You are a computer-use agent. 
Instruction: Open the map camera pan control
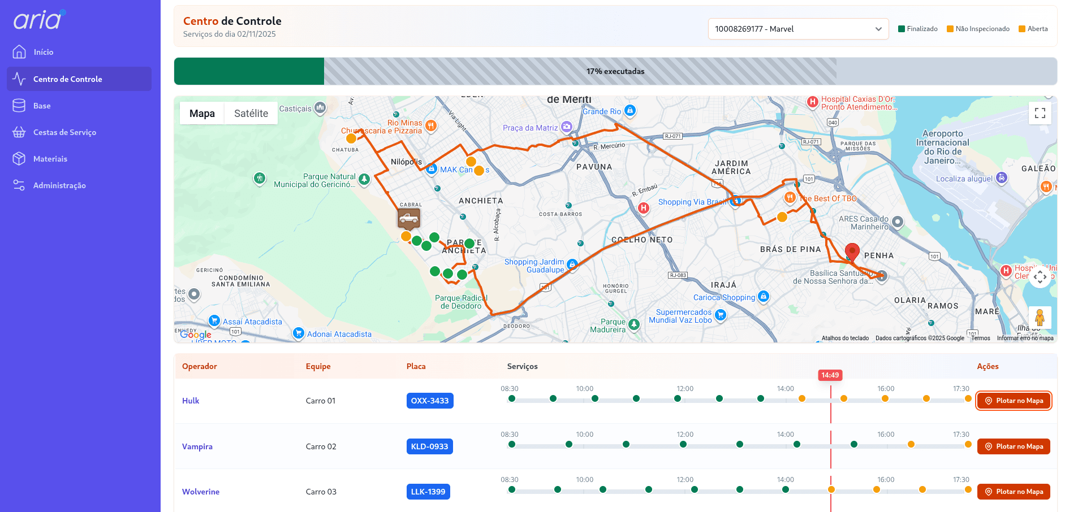1040,277
